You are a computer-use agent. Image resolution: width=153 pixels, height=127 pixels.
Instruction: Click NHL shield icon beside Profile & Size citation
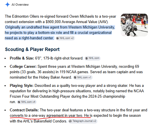(x=86, y=58)
